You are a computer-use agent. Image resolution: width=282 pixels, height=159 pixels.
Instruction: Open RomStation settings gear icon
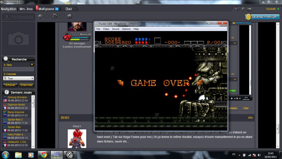[243, 9]
